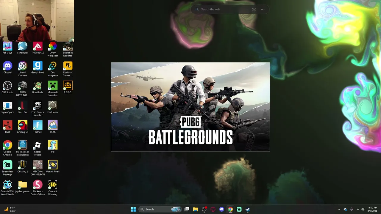The image size is (381, 214).
Task: Select the PEAK desktop icon
Action: click(53, 127)
